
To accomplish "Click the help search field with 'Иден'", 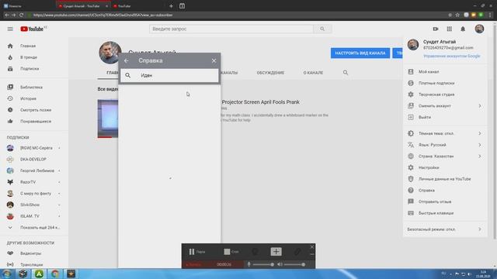I will pyautogui.click(x=169, y=75).
